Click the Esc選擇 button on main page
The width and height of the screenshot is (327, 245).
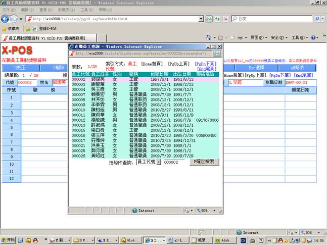258,67
